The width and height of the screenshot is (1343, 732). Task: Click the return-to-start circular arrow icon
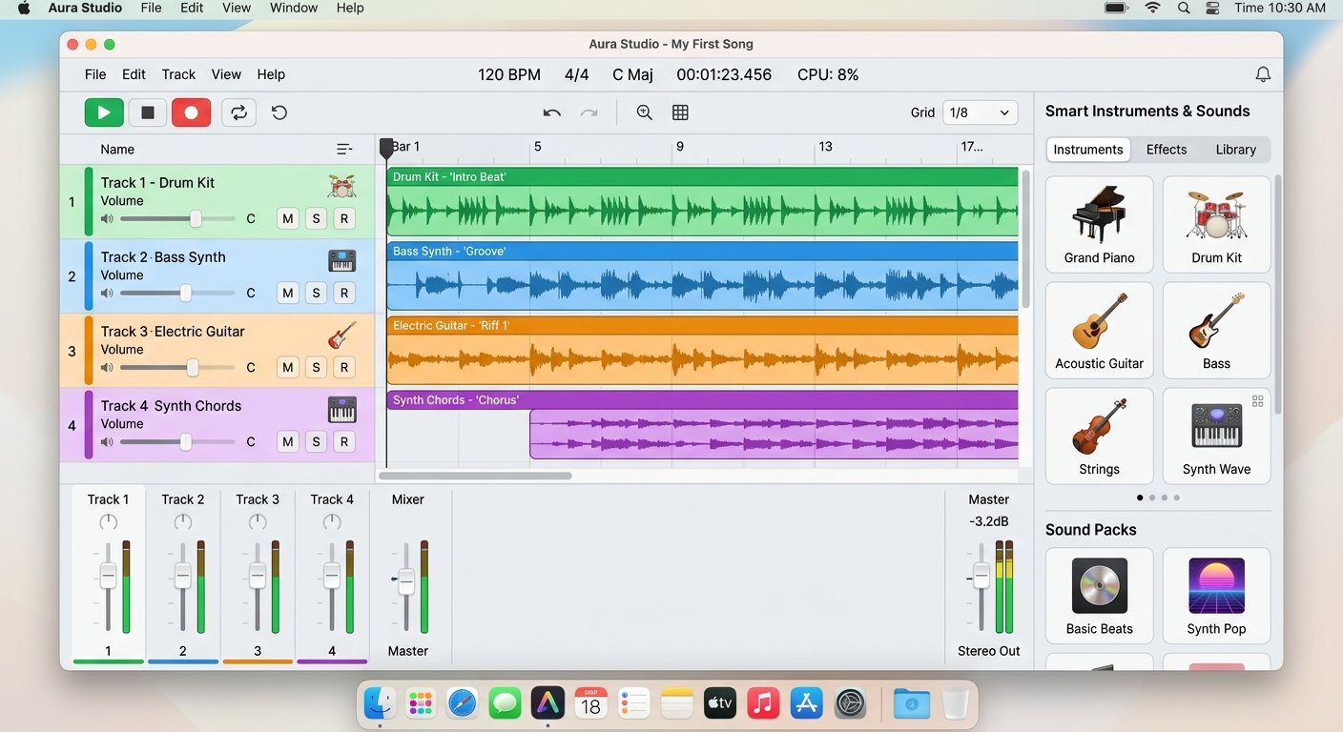[x=279, y=112]
